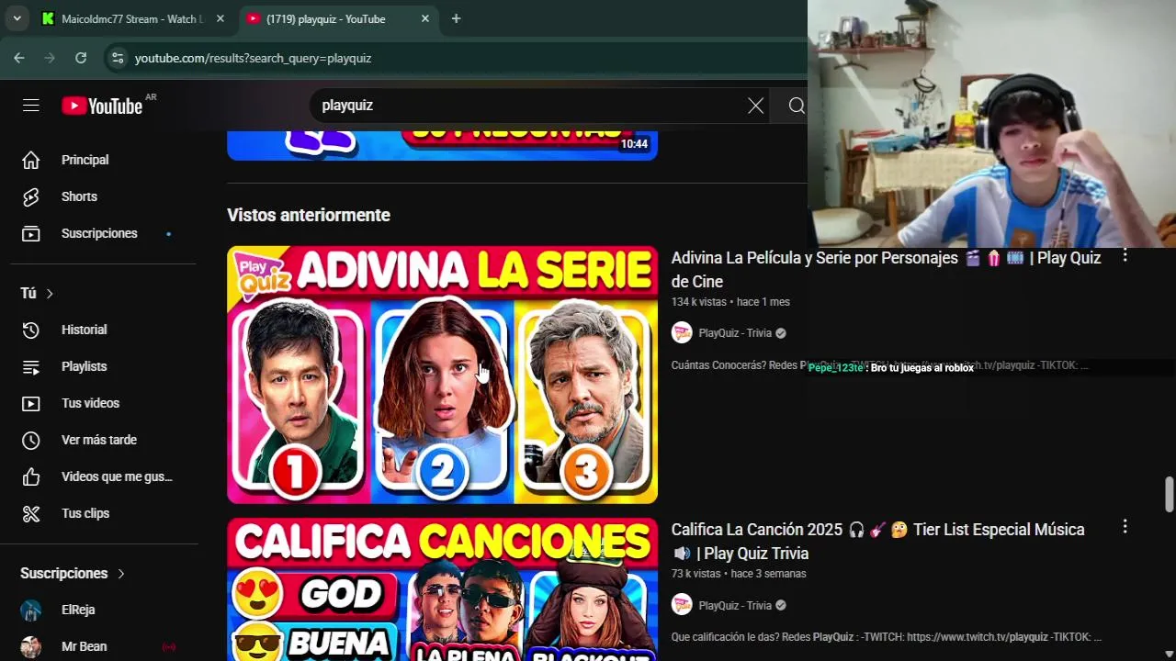
Task: Open options menu for Califica La Canción video
Action: pyautogui.click(x=1125, y=527)
